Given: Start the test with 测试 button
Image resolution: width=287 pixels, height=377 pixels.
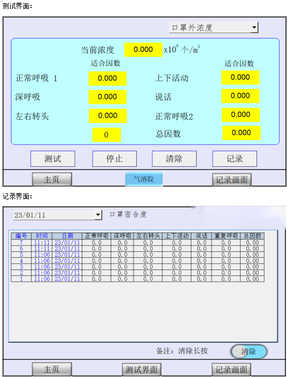Looking at the screenshot, I should click(x=52, y=159).
